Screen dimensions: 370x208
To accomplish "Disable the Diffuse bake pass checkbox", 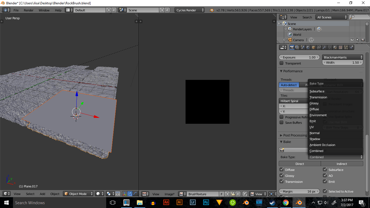I will [281, 170].
